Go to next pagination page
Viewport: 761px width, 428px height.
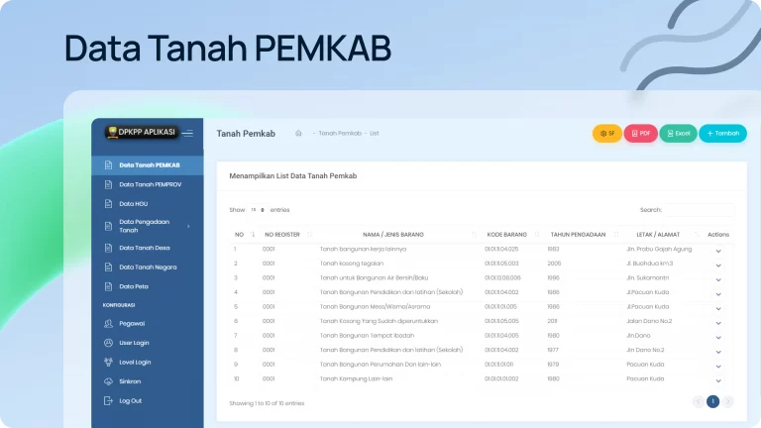pyautogui.click(x=727, y=401)
